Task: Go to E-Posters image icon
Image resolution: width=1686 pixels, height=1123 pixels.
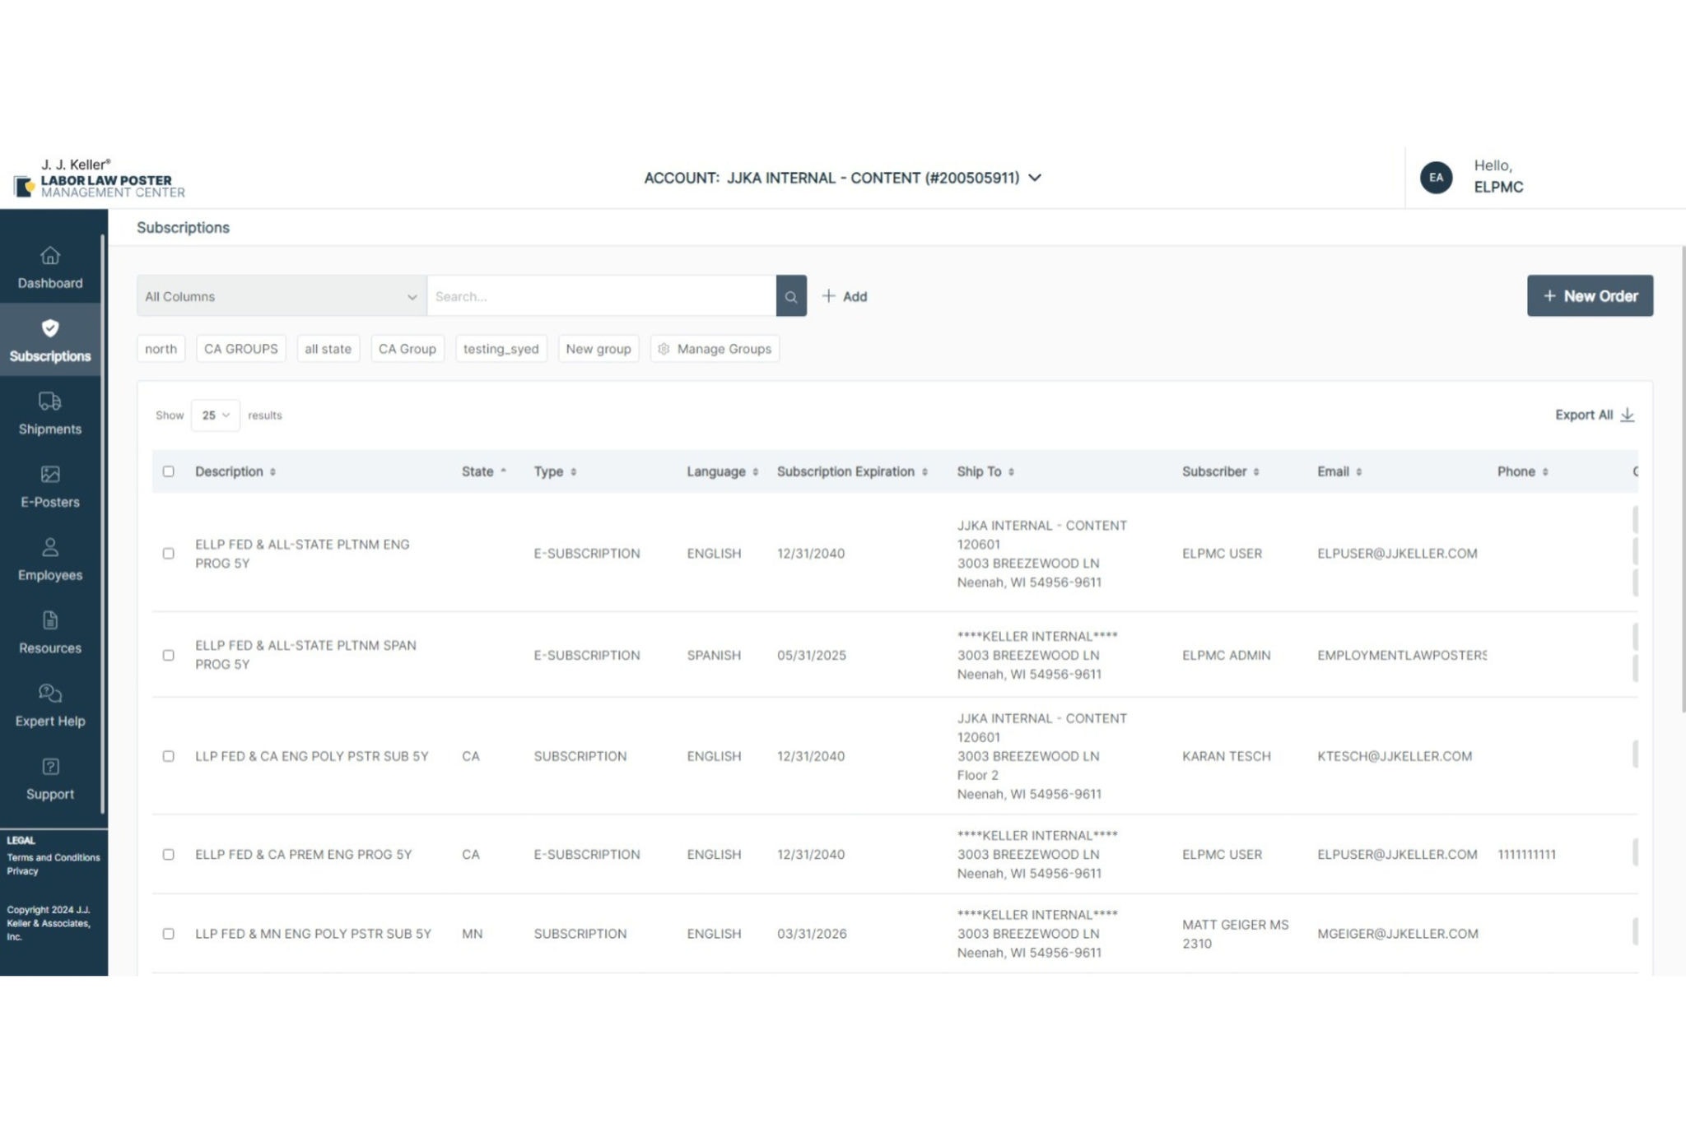Action: coord(50,475)
